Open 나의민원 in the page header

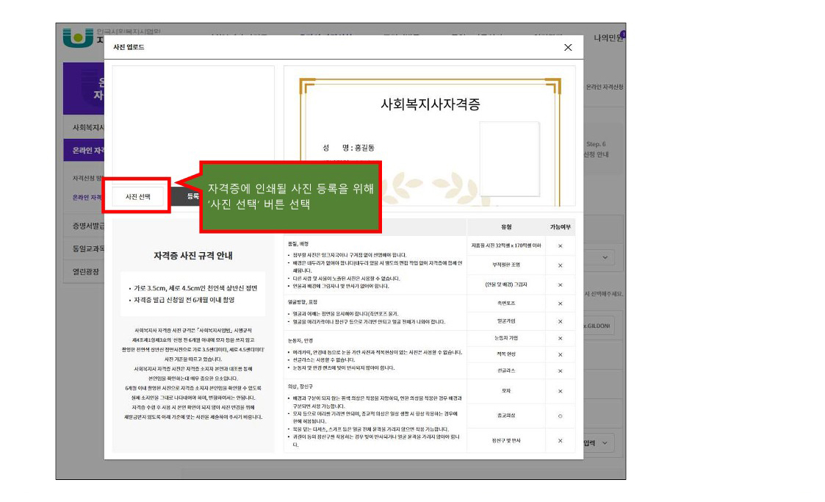(608, 38)
